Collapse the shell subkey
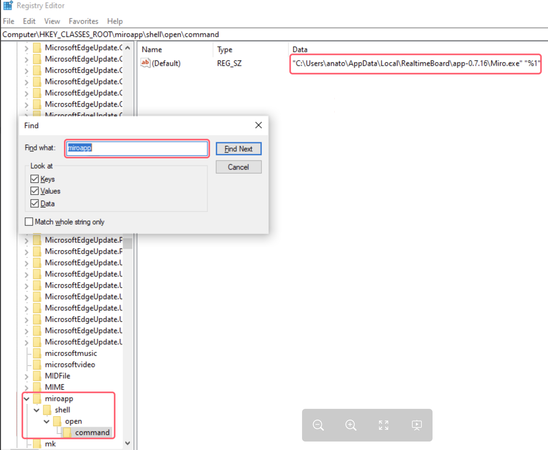This screenshot has height=450, width=548. [x=37, y=410]
